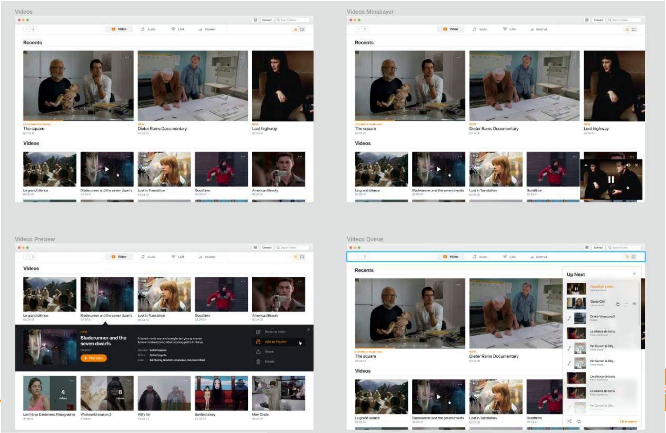Click Delete trash icon in preview panel
666x433 pixels.
coord(258,362)
